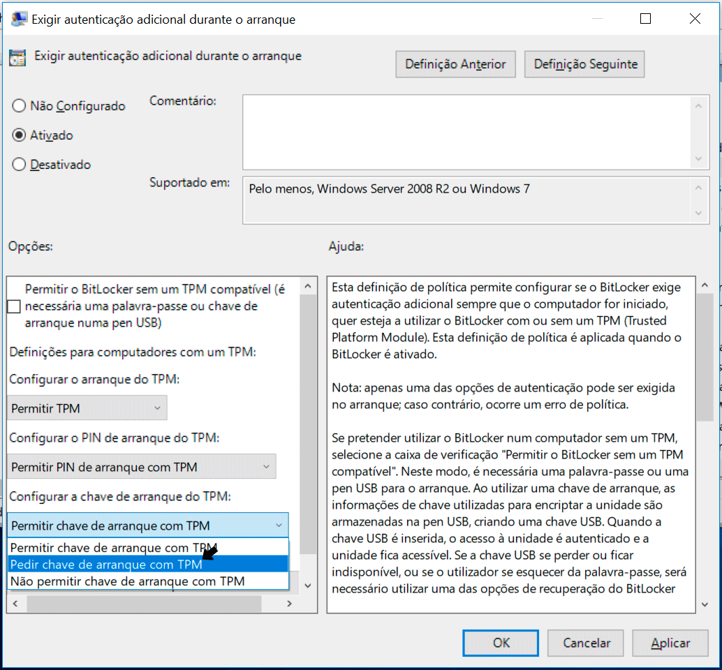Choose Pedir chave de arranque com TPM option
The height and width of the screenshot is (670, 722).
point(148,564)
